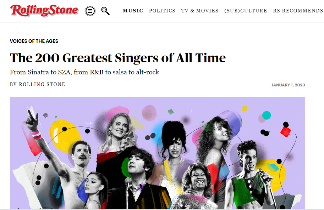Click the teal circle in the collage
This screenshot has height=210, width=324.
266,115
